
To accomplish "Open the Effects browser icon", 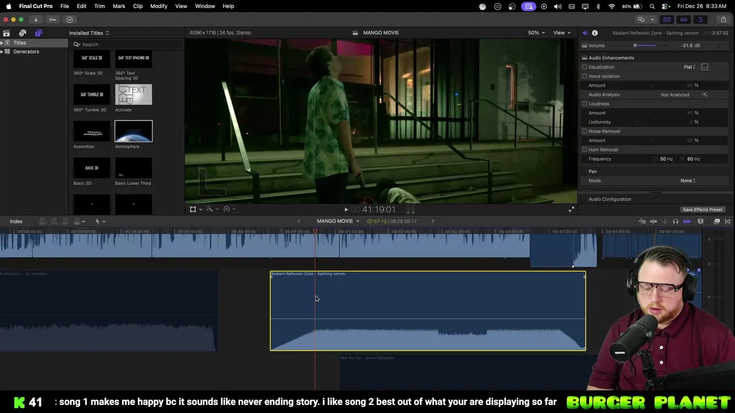I will [717, 221].
